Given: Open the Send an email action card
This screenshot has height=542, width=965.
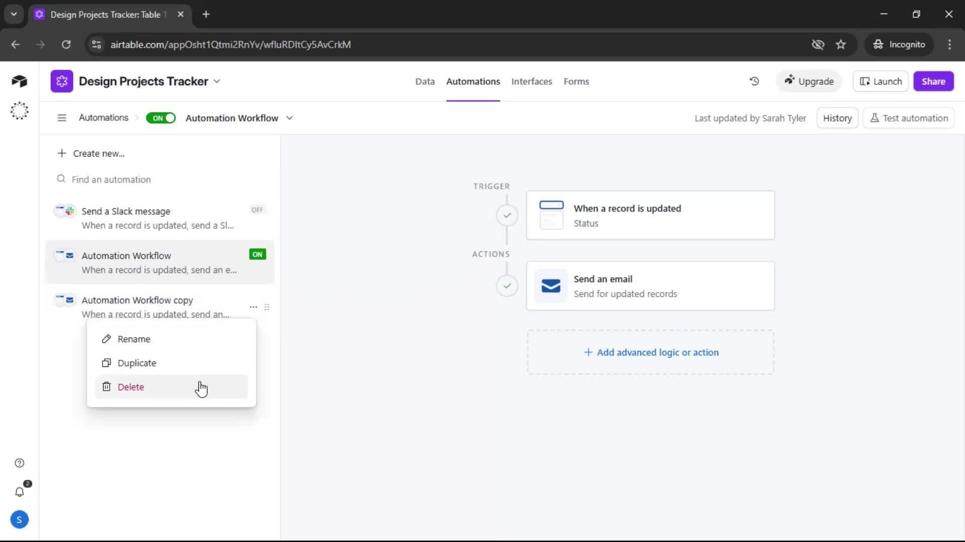Looking at the screenshot, I should click(650, 286).
